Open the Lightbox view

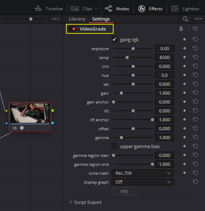(185, 9)
